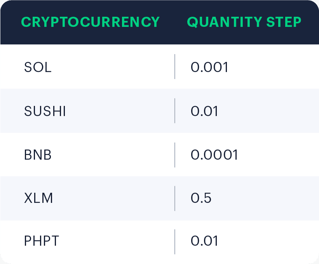The height and width of the screenshot is (264, 319).
Task: Click the 0.001 quantity step value
Action: click(x=209, y=67)
